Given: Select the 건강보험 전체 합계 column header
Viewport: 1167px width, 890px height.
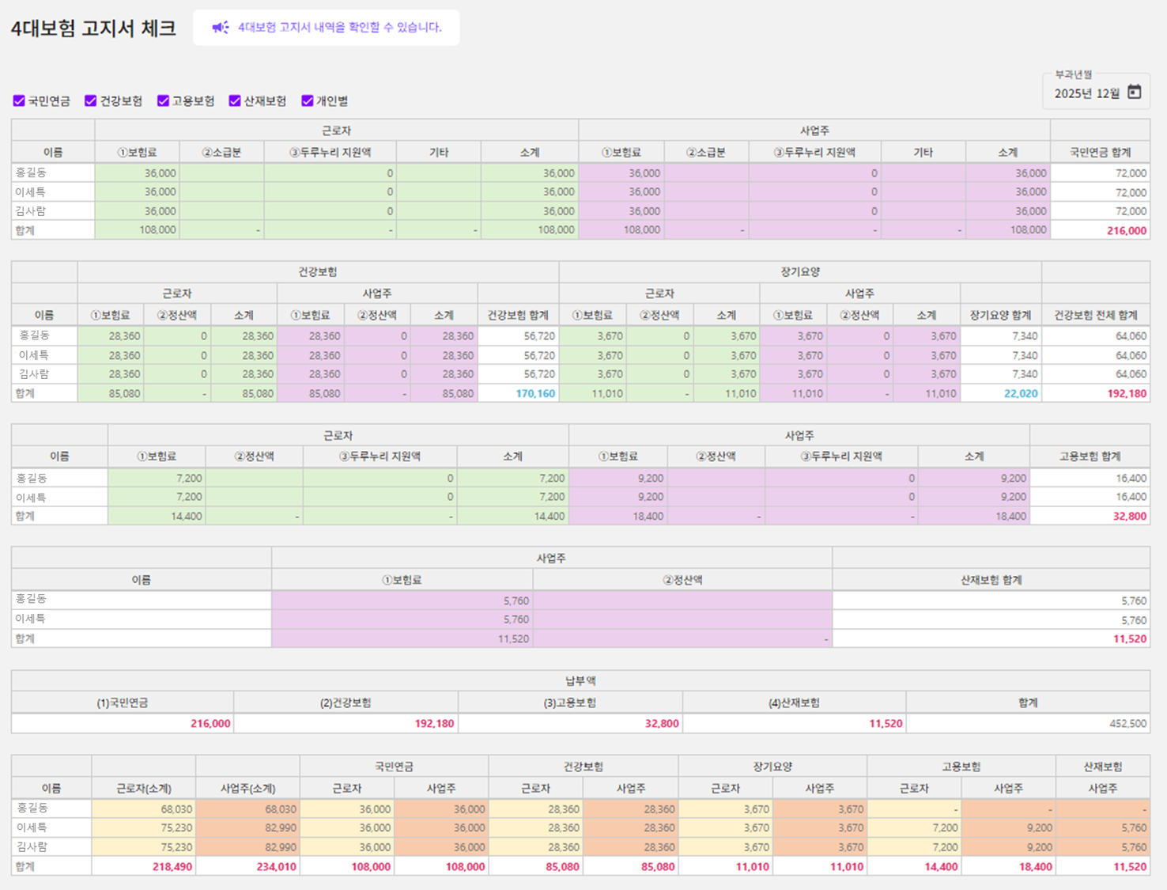Looking at the screenshot, I should [1095, 315].
